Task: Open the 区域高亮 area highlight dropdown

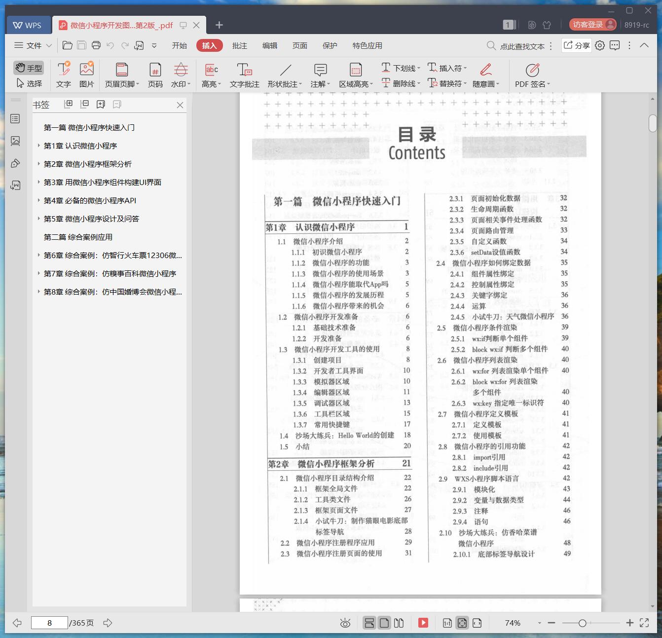Action: (x=356, y=75)
